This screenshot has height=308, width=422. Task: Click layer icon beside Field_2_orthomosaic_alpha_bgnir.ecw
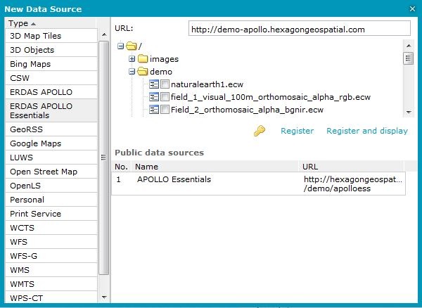click(154, 110)
